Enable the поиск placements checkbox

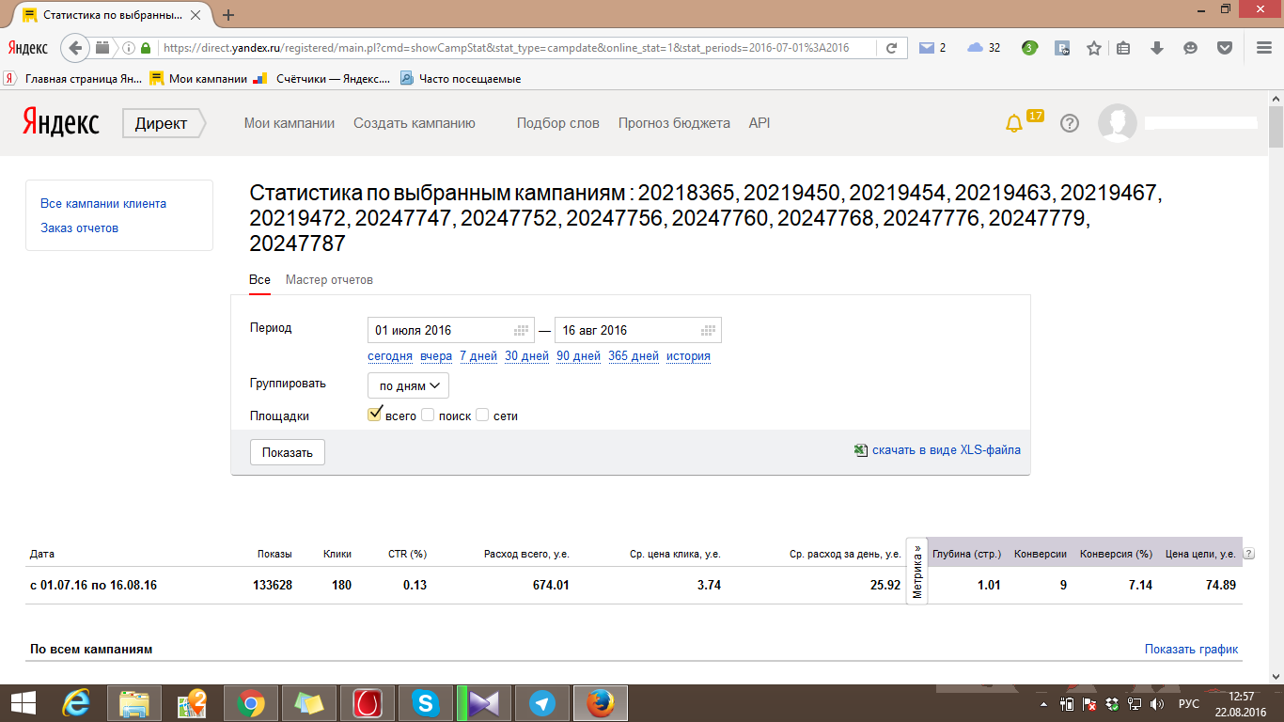pos(428,415)
